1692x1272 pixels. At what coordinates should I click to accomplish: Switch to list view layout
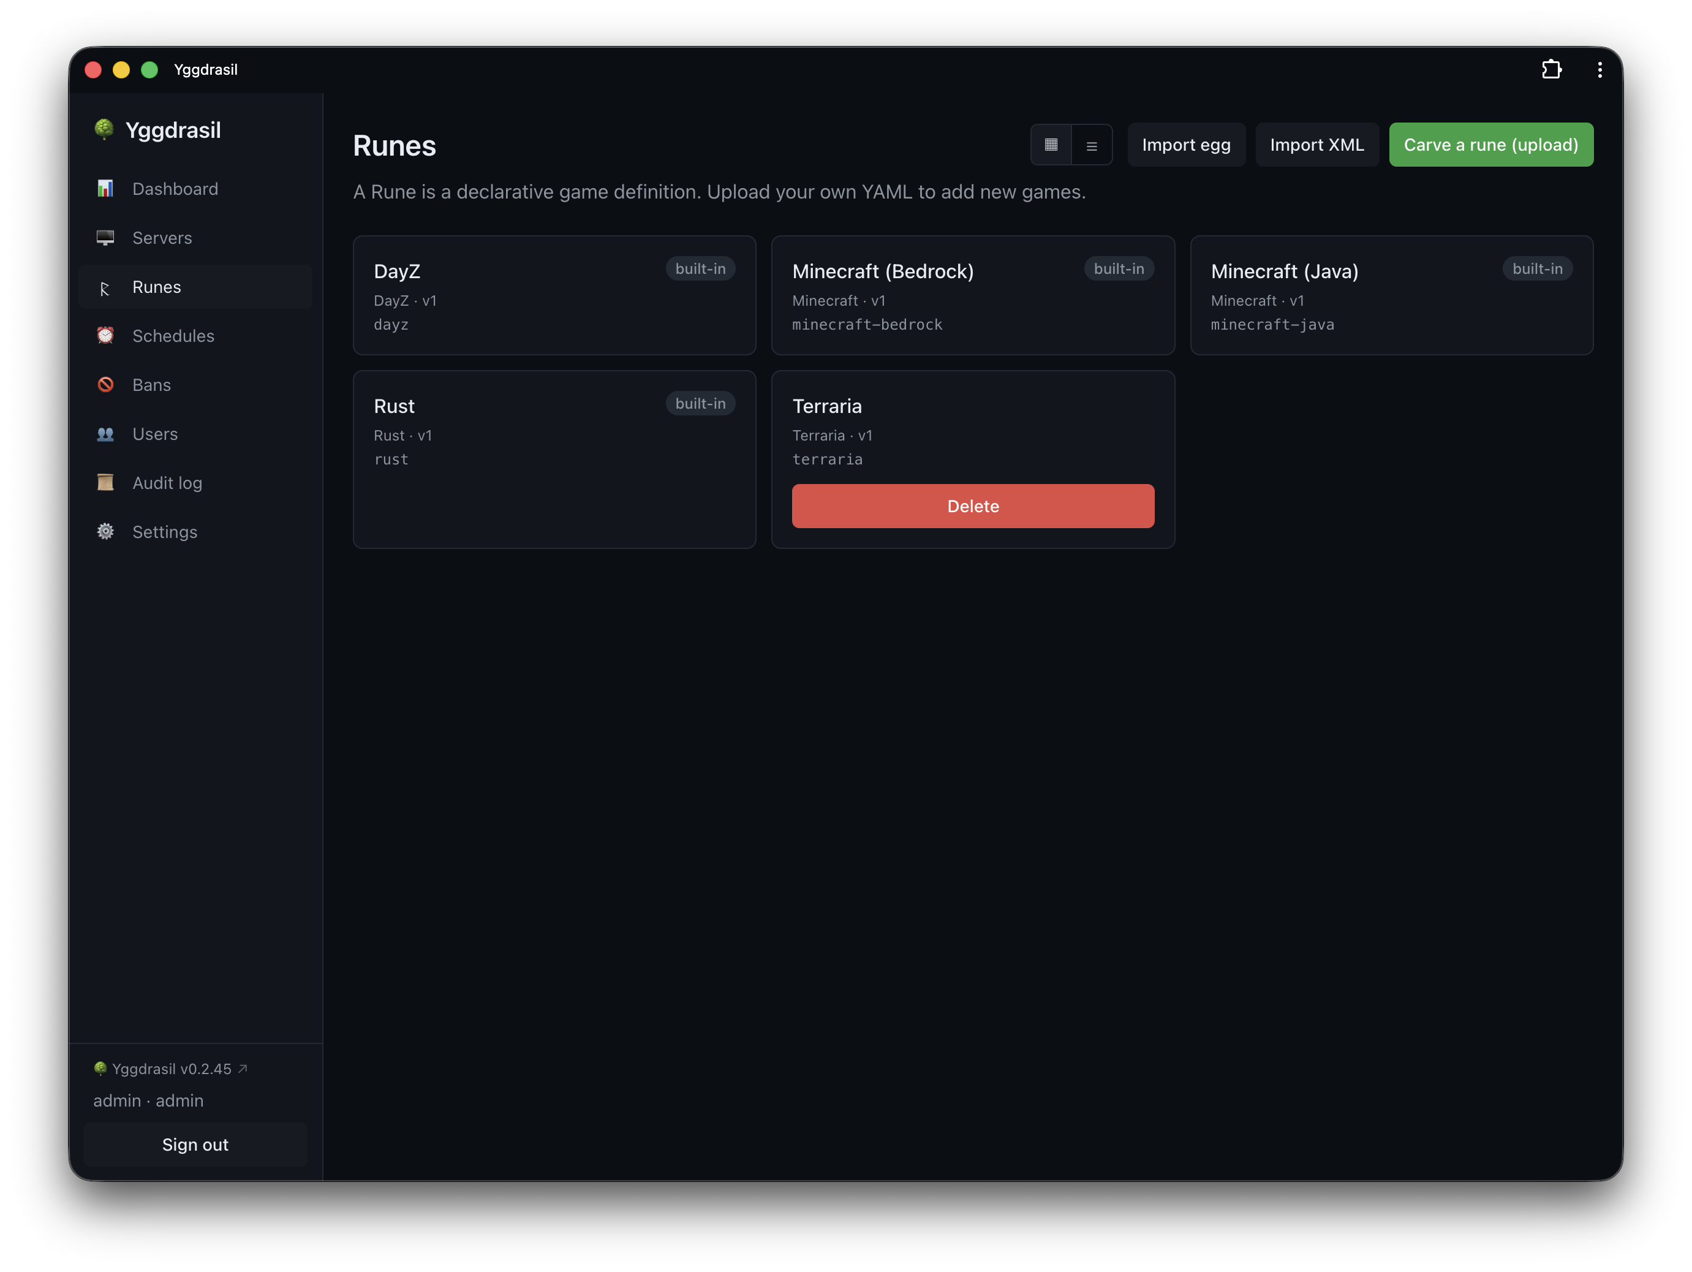tap(1092, 145)
